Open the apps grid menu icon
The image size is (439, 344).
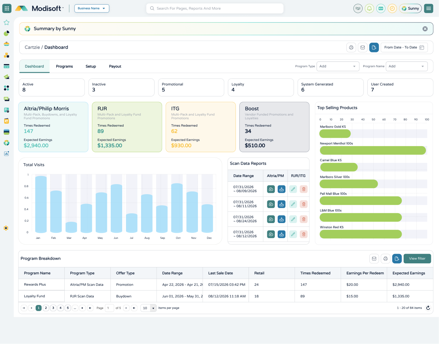pyautogui.click(x=7, y=8)
